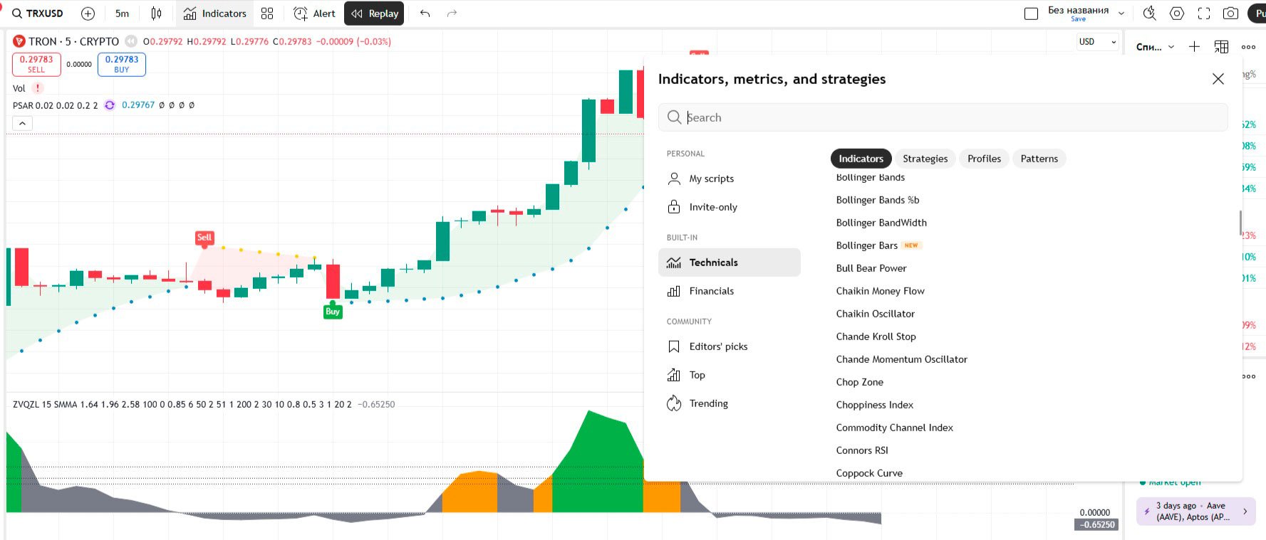The height and width of the screenshot is (540, 1266).
Task: Select the Financials category
Action: (x=711, y=291)
